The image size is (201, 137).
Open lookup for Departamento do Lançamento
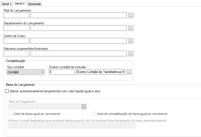click(131, 28)
